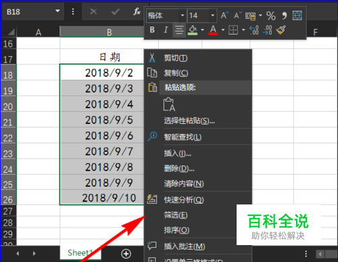The width and height of the screenshot is (338, 262).
Task: Increase font size with larger A
Action: tap(224, 16)
